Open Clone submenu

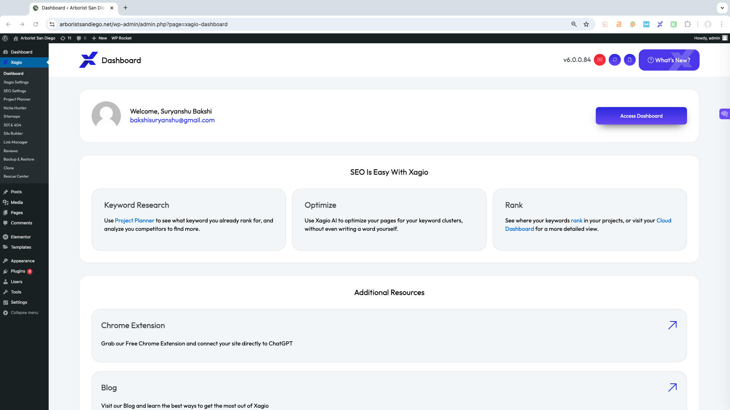(9, 168)
